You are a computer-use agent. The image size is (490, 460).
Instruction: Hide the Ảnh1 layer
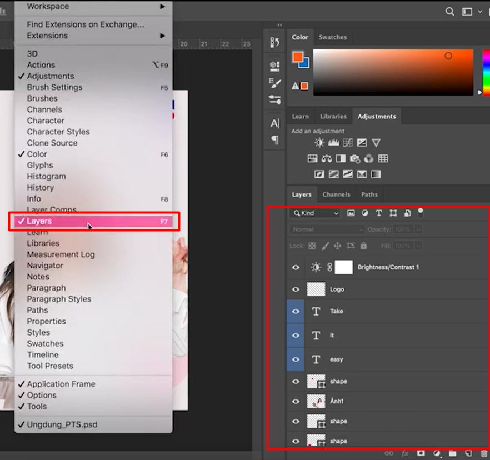point(296,401)
